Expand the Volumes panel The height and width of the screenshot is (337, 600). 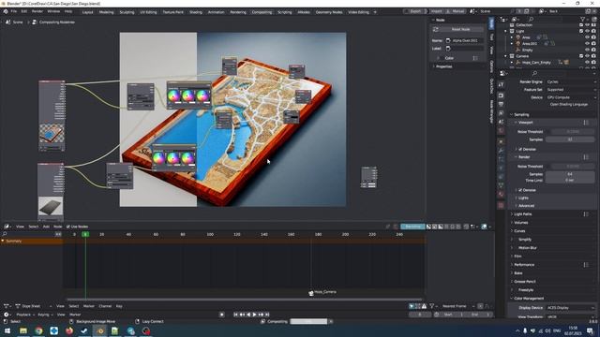520,223
